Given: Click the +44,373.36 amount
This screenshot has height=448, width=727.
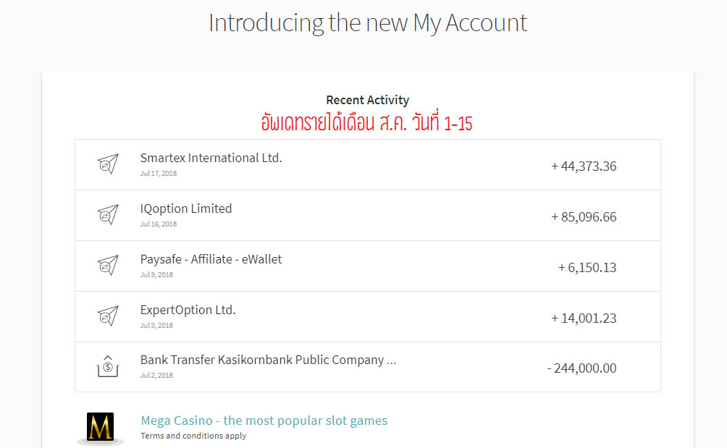Looking at the screenshot, I should point(584,166).
